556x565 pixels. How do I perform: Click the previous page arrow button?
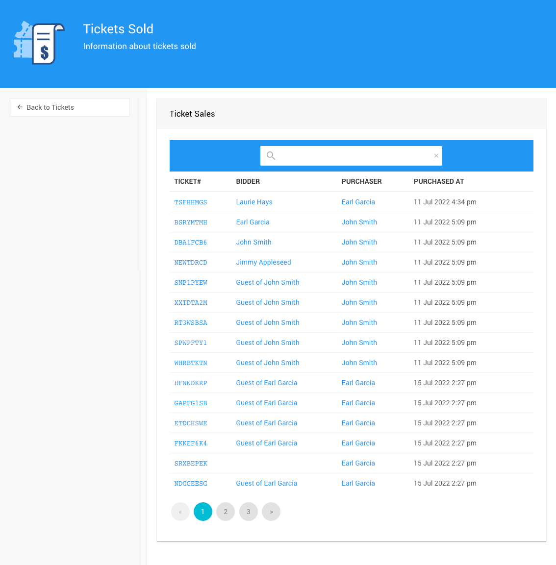click(180, 512)
